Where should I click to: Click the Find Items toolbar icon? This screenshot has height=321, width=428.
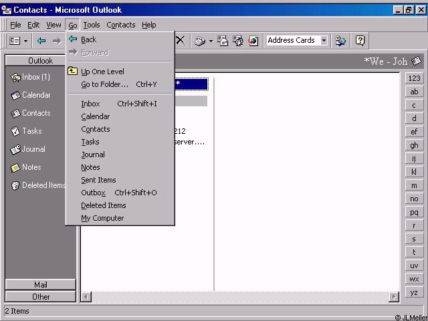click(340, 41)
